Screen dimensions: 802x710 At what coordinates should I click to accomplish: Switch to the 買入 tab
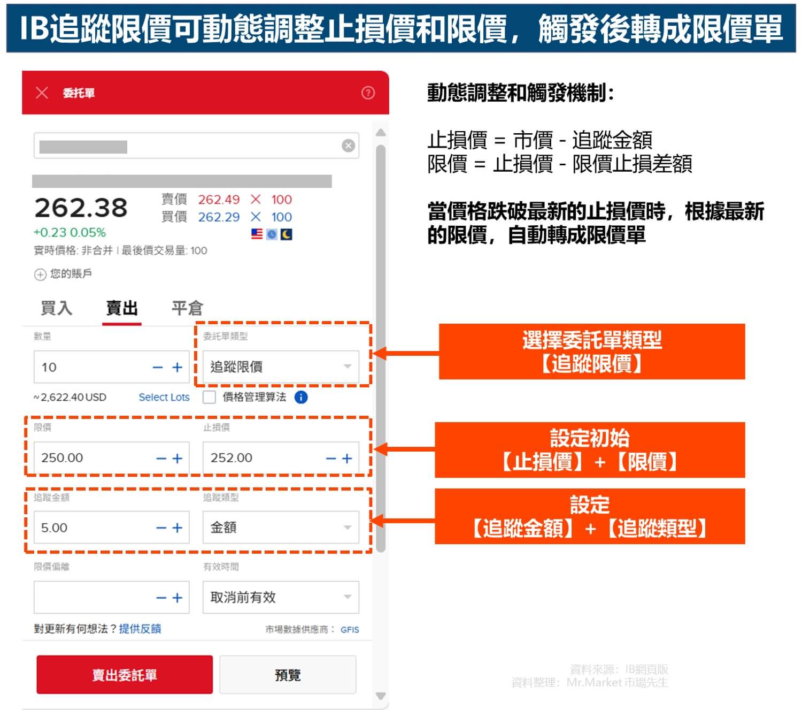(x=57, y=308)
